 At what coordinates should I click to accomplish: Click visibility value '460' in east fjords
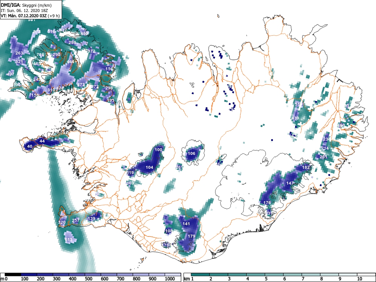(341, 125)
